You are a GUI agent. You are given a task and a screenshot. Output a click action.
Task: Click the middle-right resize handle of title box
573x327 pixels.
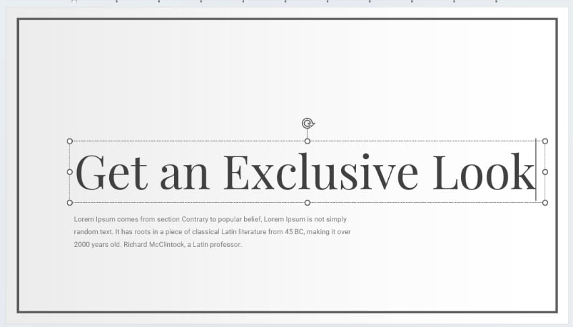(x=545, y=172)
